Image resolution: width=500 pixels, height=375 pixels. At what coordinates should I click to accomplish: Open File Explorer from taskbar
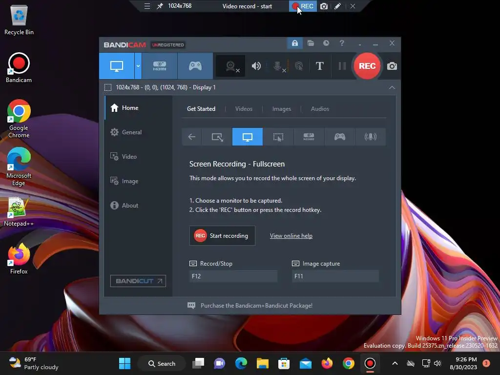tap(262, 363)
